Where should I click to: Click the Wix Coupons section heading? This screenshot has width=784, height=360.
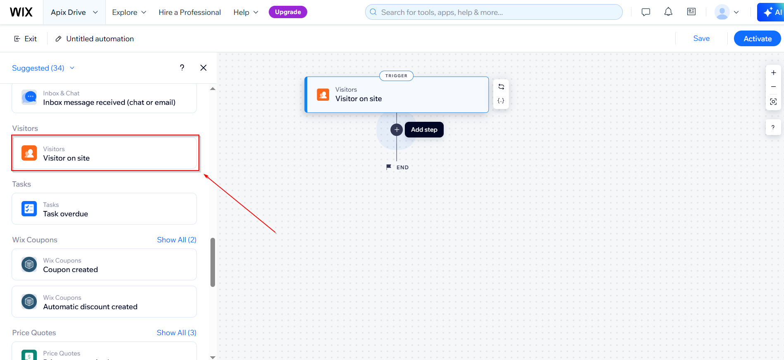[x=35, y=240]
